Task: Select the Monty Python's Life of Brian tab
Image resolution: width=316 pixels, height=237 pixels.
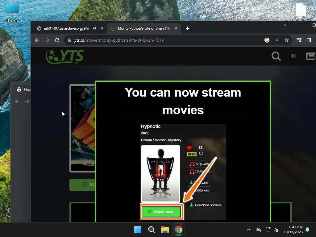Action: (x=143, y=28)
